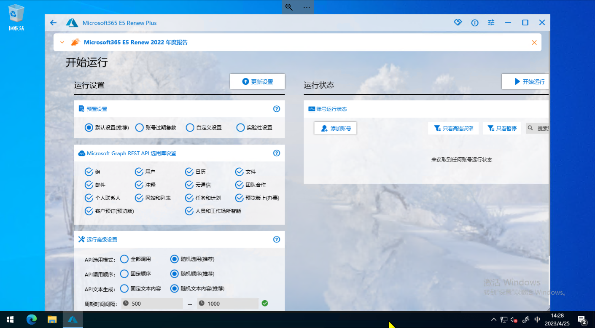Image resolution: width=595 pixels, height=328 pixels.
Task: Select 随机文本内容(推荐) radio option
Action: click(x=197, y=288)
